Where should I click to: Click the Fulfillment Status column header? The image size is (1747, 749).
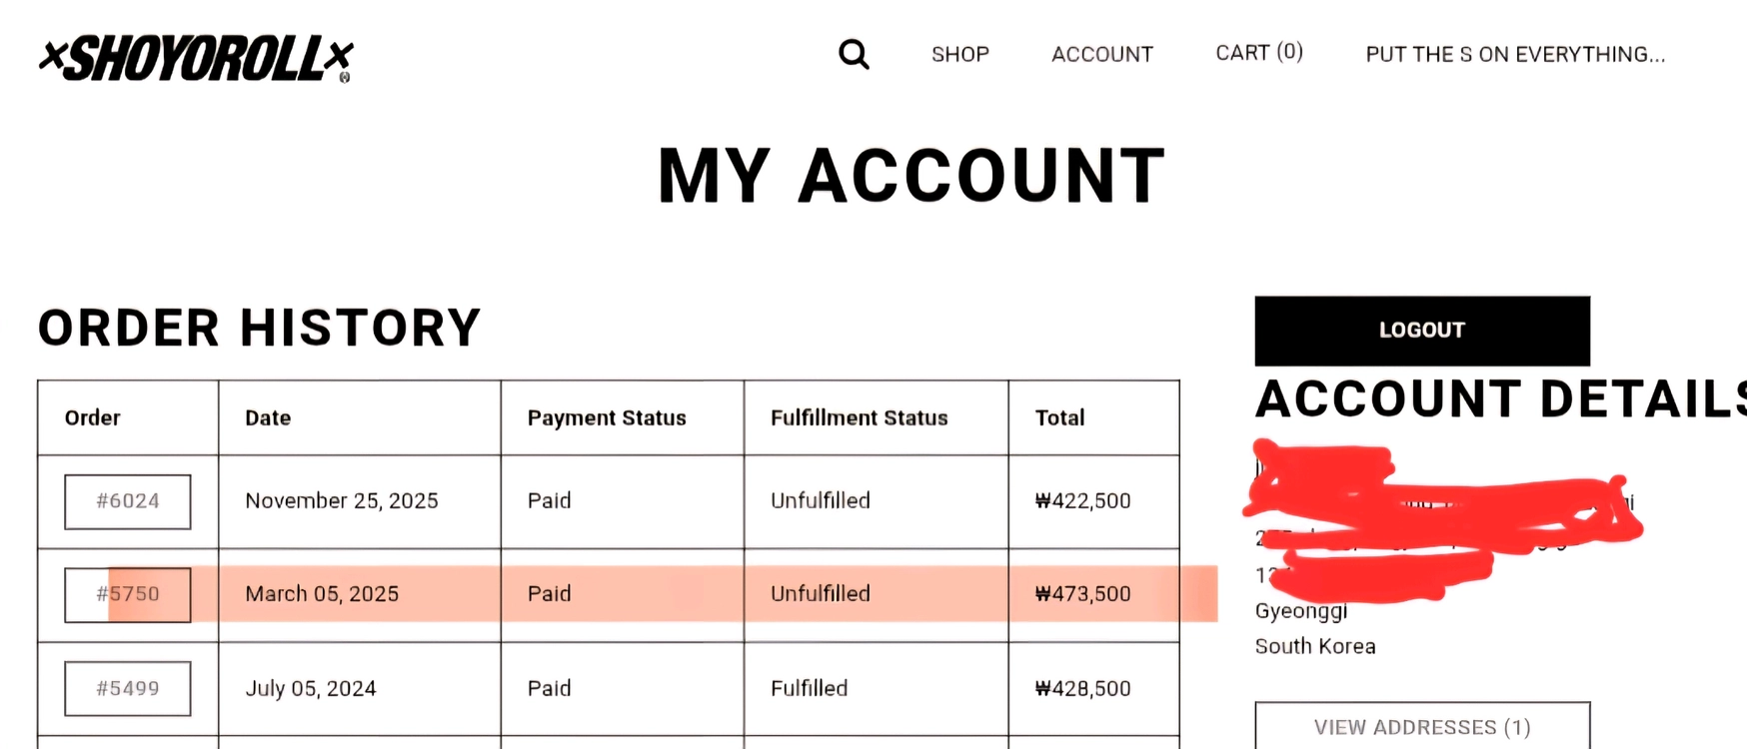860,417
